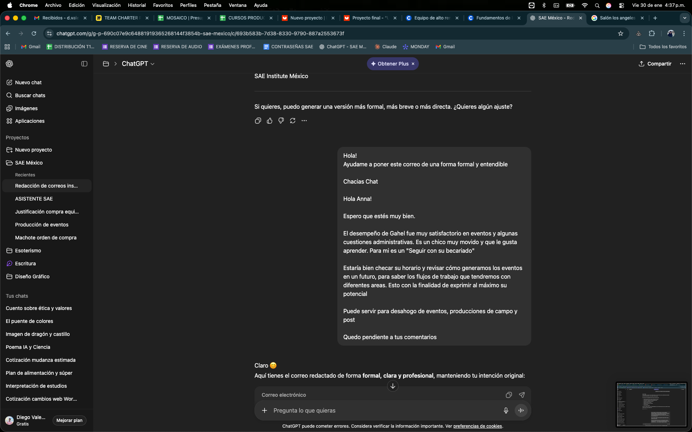Open the ASISTENTE SAE chat
This screenshot has height=432, width=692.
(34, 199)
